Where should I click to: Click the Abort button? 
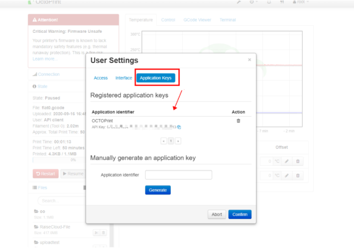point(217,214)
